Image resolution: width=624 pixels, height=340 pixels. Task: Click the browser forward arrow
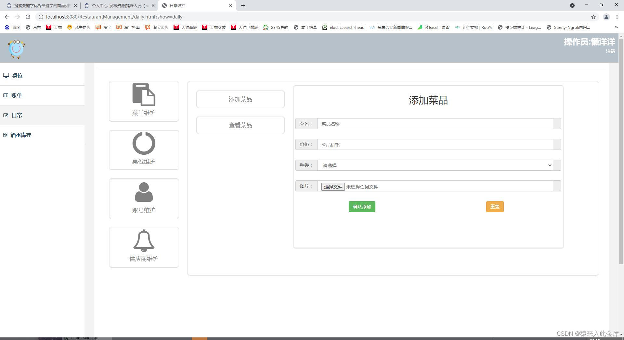[x=18, y=17]
